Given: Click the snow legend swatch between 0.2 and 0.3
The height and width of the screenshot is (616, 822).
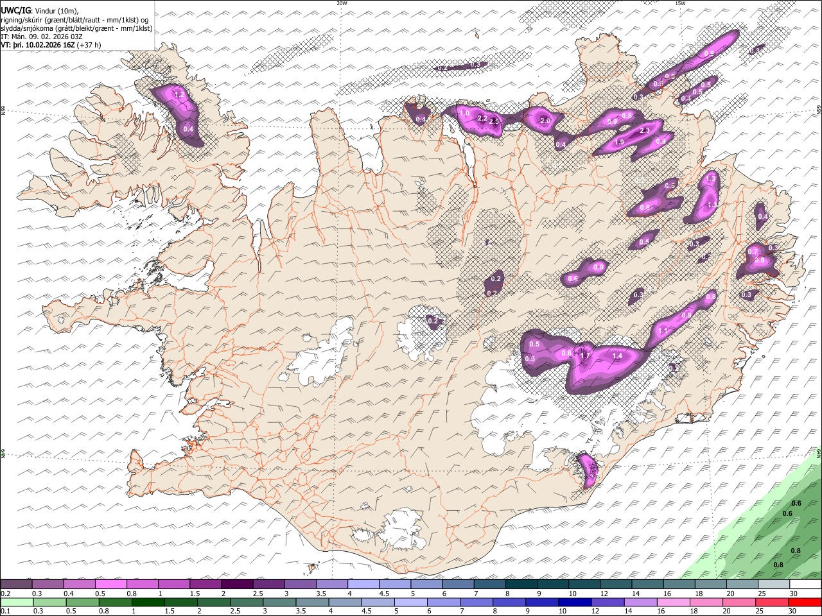Looking at the screenshot, I should (16, 585).
